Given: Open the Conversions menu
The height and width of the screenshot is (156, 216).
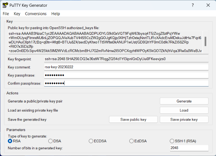Looking at the screenshot, I should [x=36, y=14].
